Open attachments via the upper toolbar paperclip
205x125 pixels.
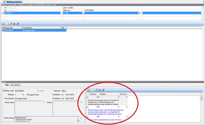coord(18,24)
